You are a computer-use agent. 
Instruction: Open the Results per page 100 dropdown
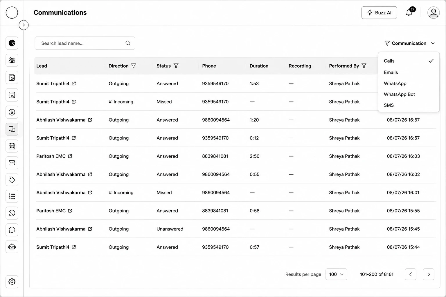pyautogui.click(x=336, y=274)
